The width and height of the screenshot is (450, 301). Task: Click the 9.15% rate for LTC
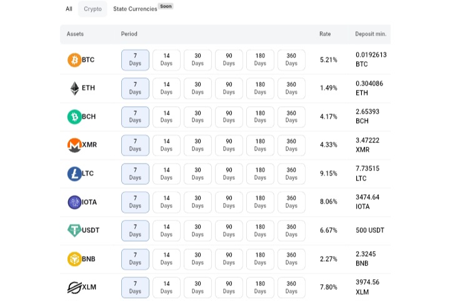pos(329,174)
